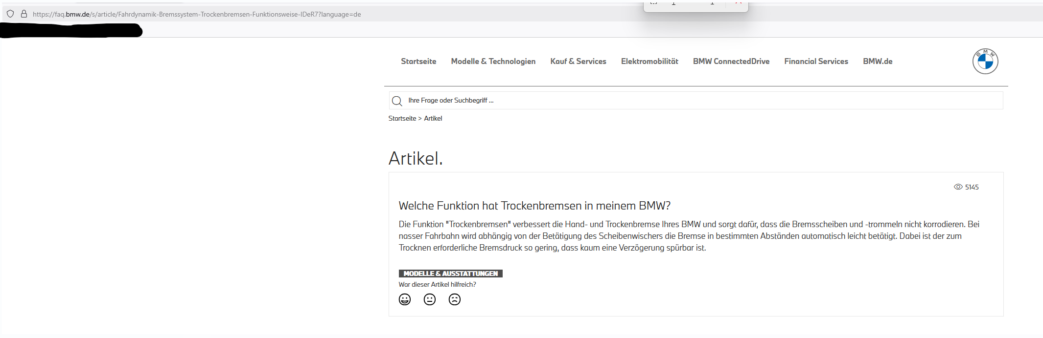The width and height of the screenshot is (1043, 338).
Task: Click the Artikel. page heading
Action: [416, 158]
